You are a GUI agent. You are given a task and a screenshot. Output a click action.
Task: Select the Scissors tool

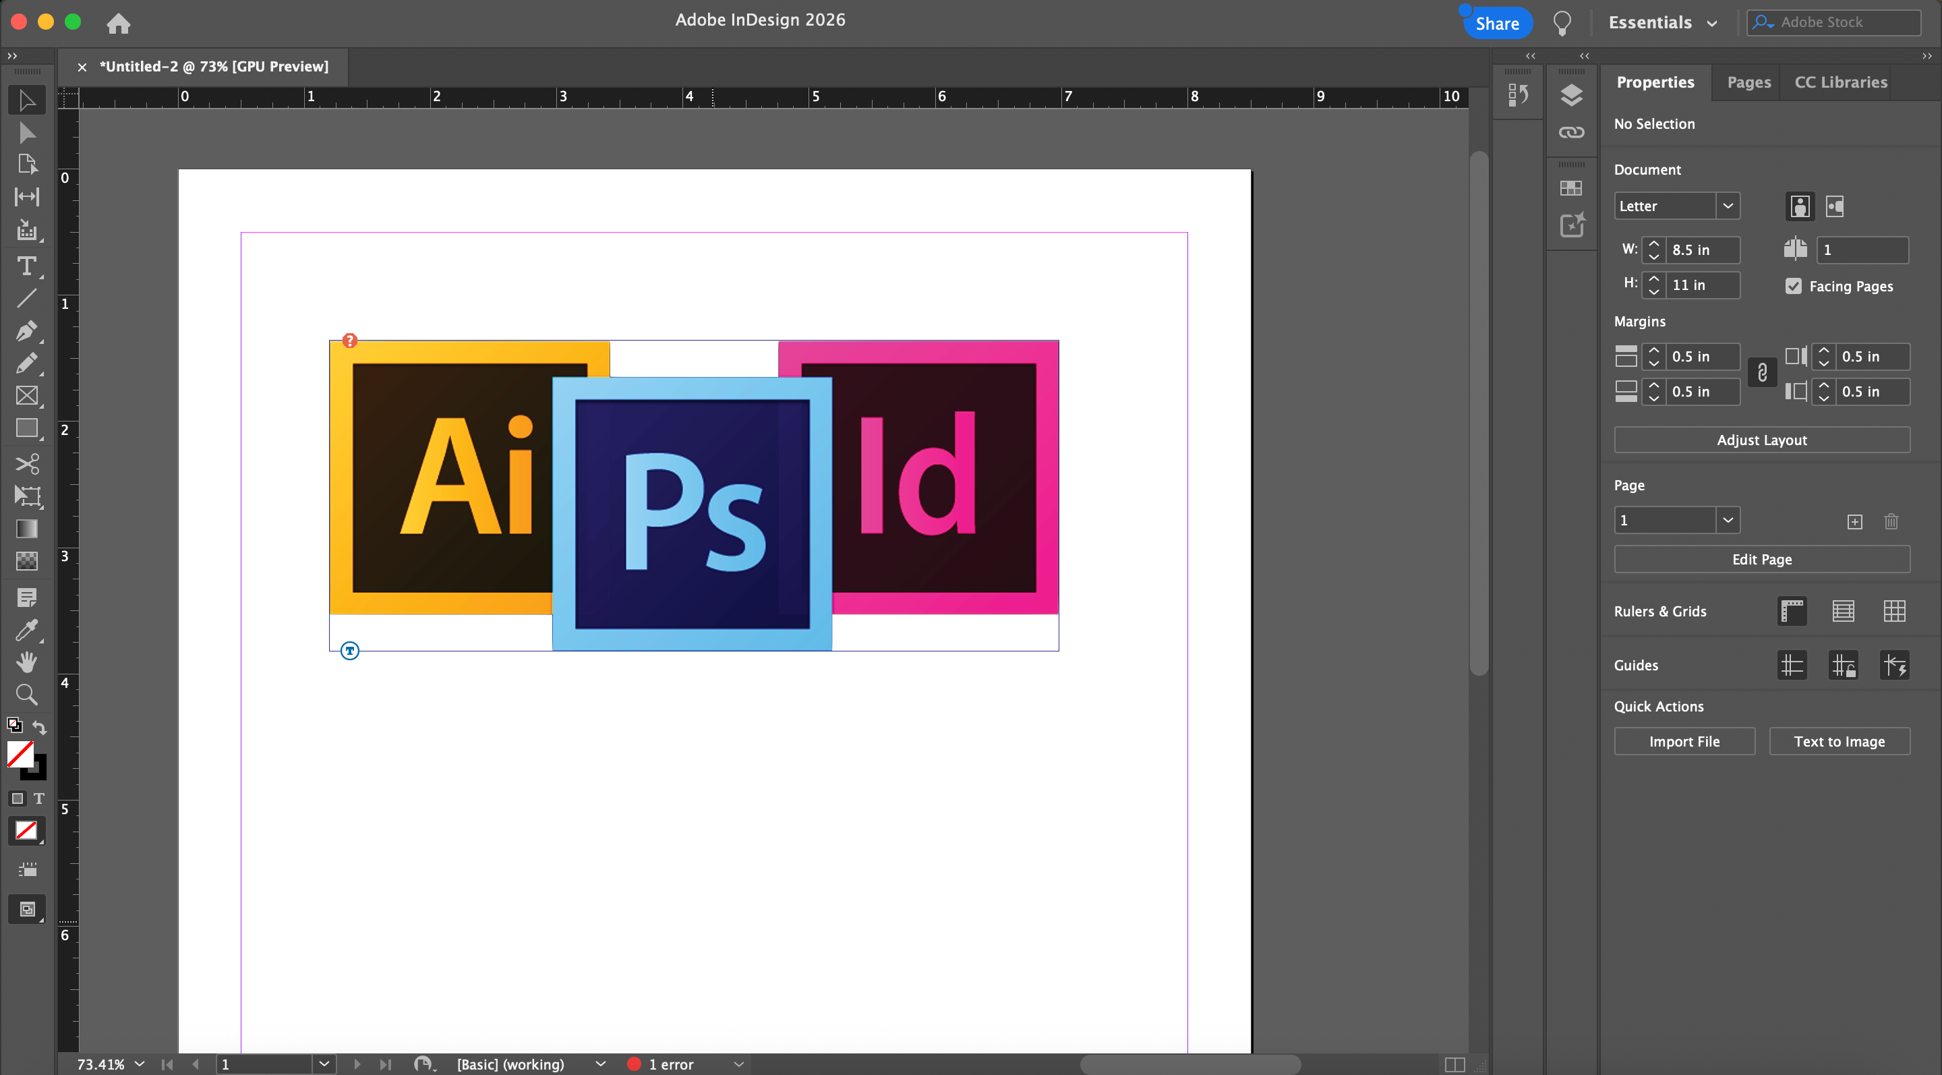[x=26, y=463]
